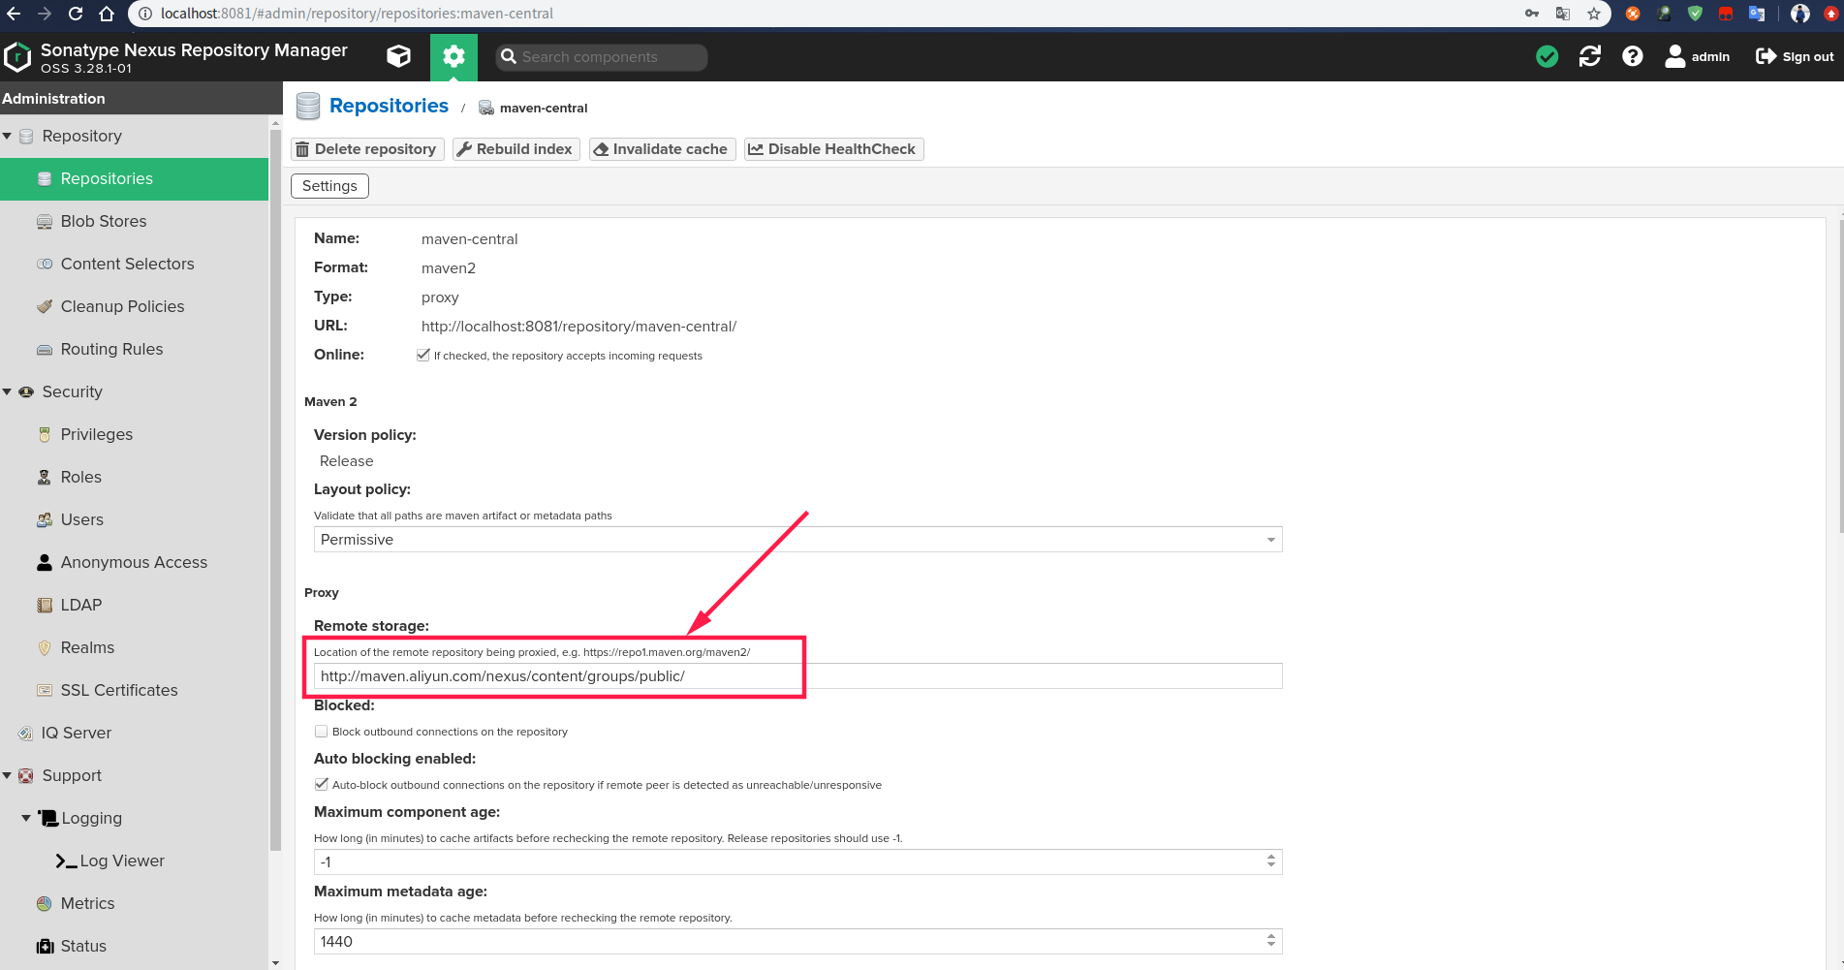Select Repositories in the sidebar
The image size is (1844, 970).
tap(134, 179)
